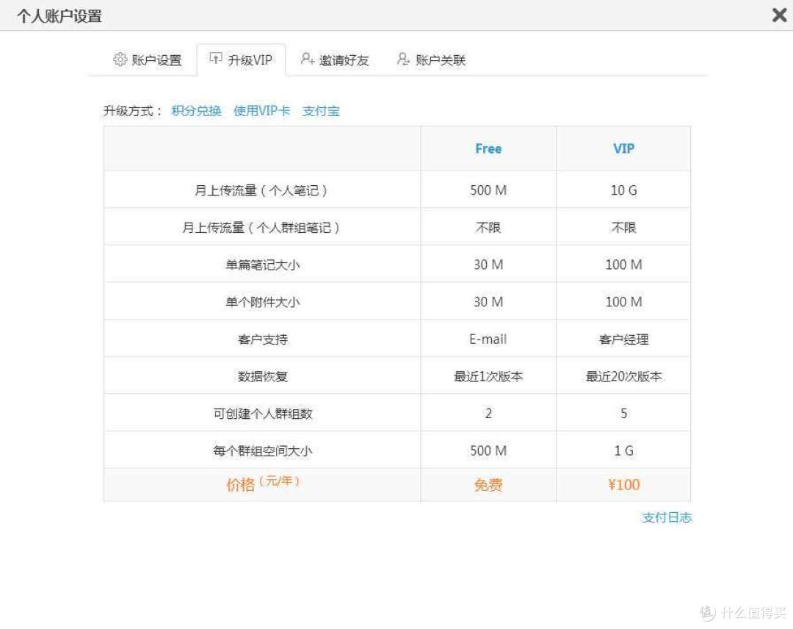Image resolution: width=793 pixels, height=629 pixels.
Task: Click the 1 G group space value
Action: 623,451
